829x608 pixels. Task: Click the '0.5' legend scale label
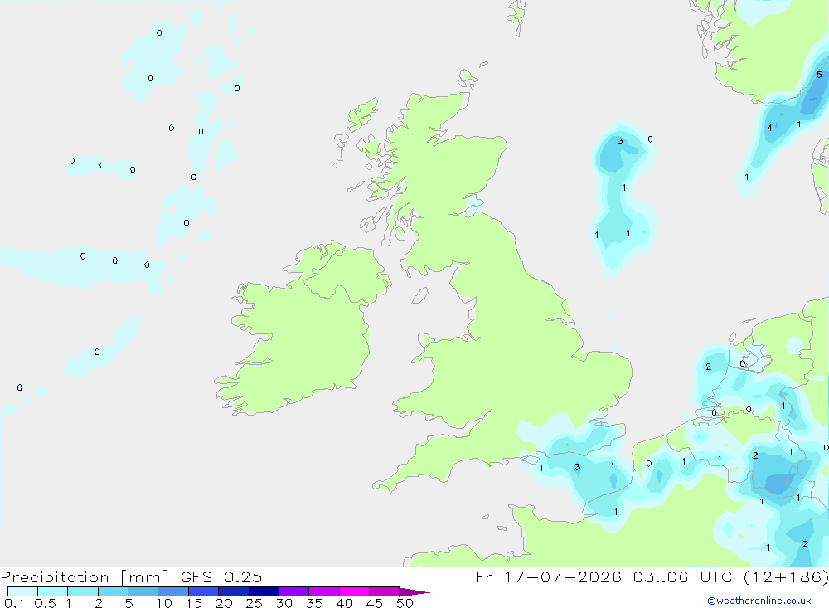point(45,603)
